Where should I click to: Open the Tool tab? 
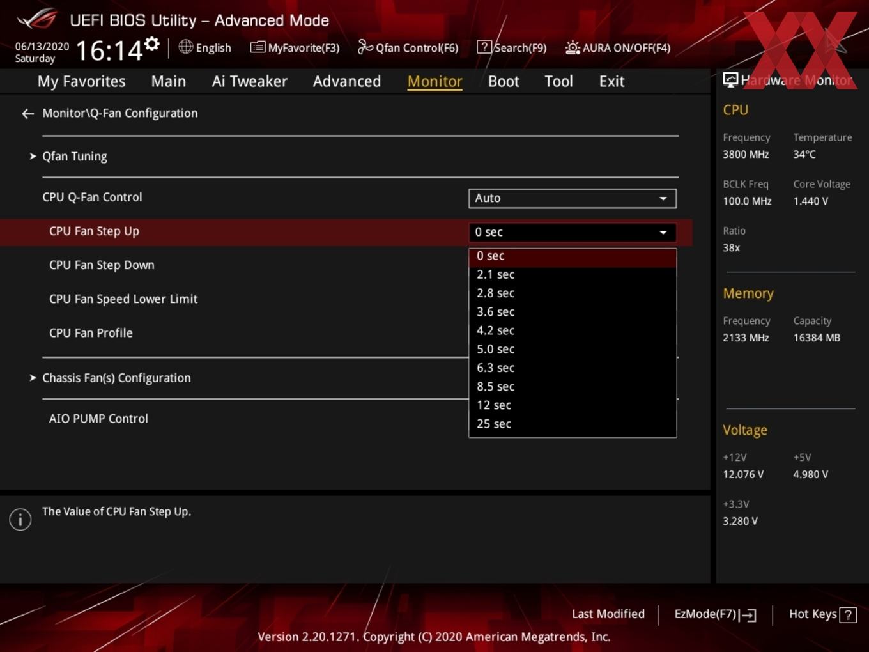click(558, 81)
